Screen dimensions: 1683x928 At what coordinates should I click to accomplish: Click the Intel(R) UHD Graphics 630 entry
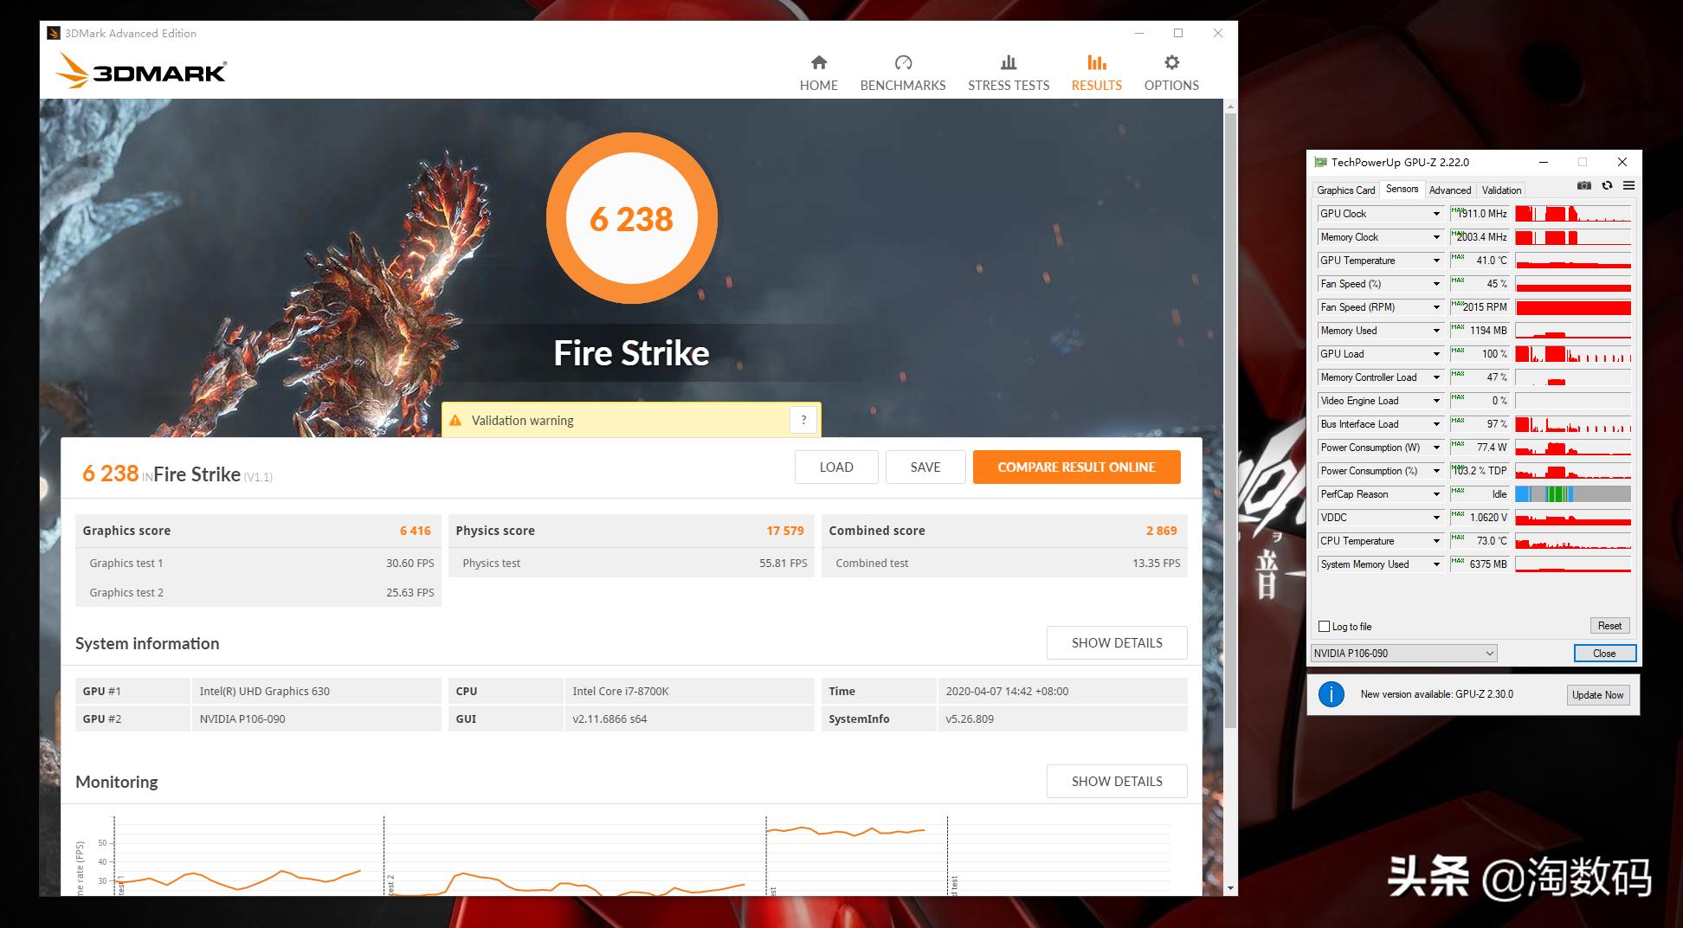264,692
